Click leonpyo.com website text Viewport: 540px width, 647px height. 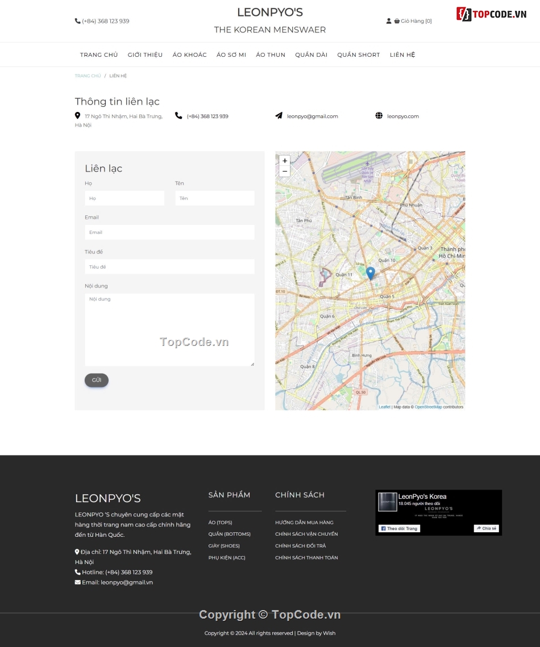[403, 116]
